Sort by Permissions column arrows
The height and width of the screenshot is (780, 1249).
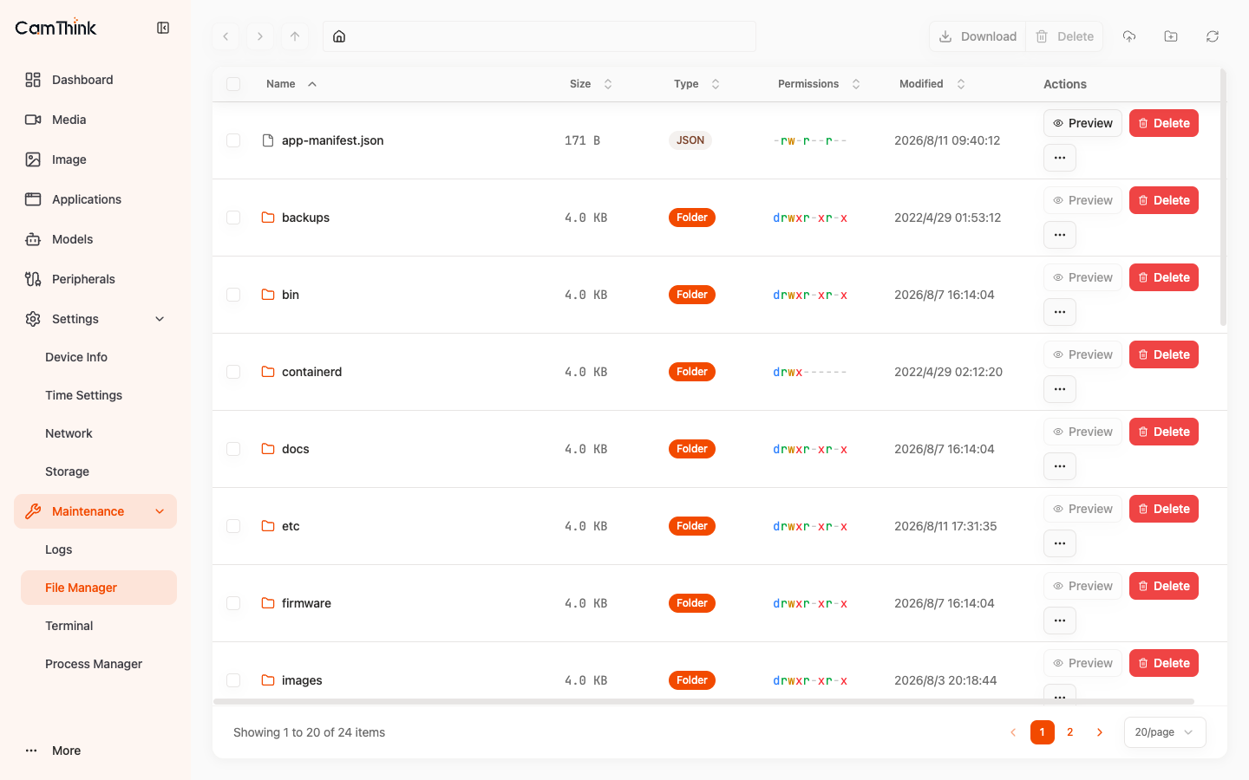(x=856, y=84)
